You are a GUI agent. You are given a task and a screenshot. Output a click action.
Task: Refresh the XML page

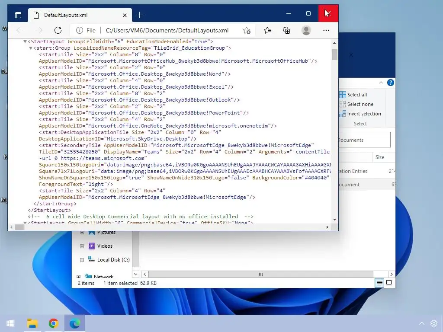58,30
